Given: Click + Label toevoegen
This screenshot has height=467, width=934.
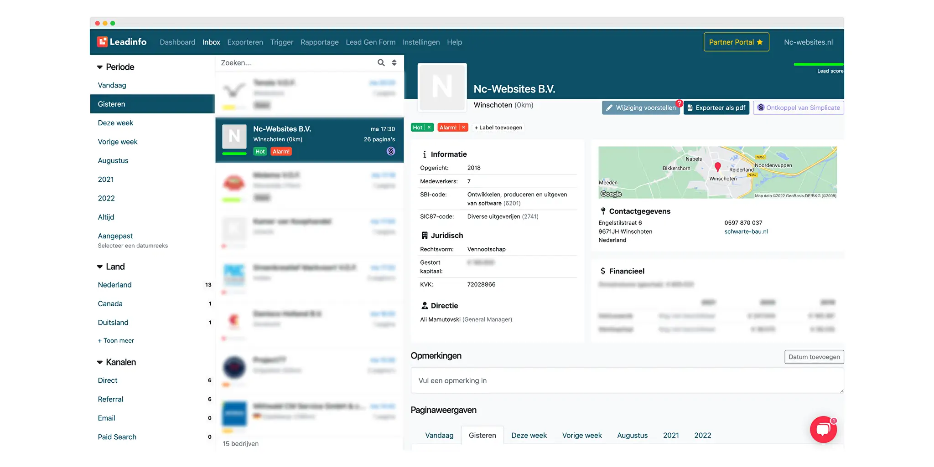Looking at the screenshot, I should pos(498,128).
